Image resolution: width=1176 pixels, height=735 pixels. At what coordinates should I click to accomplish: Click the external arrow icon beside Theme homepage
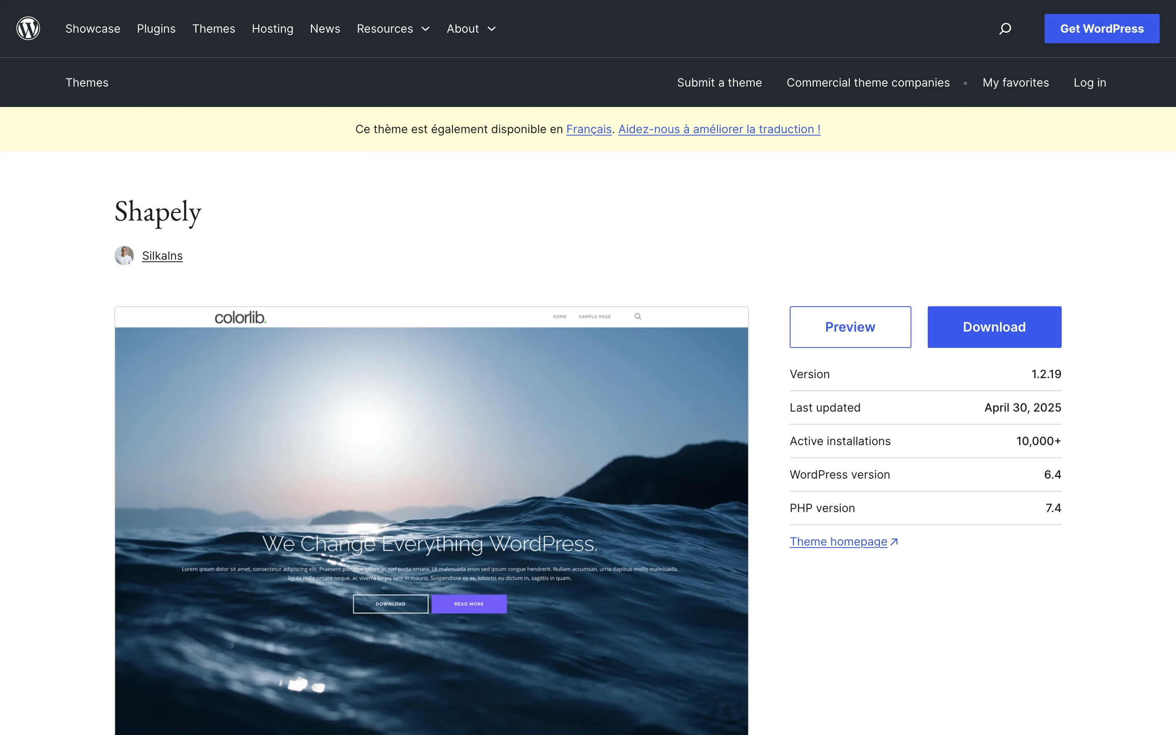[894, 541]
